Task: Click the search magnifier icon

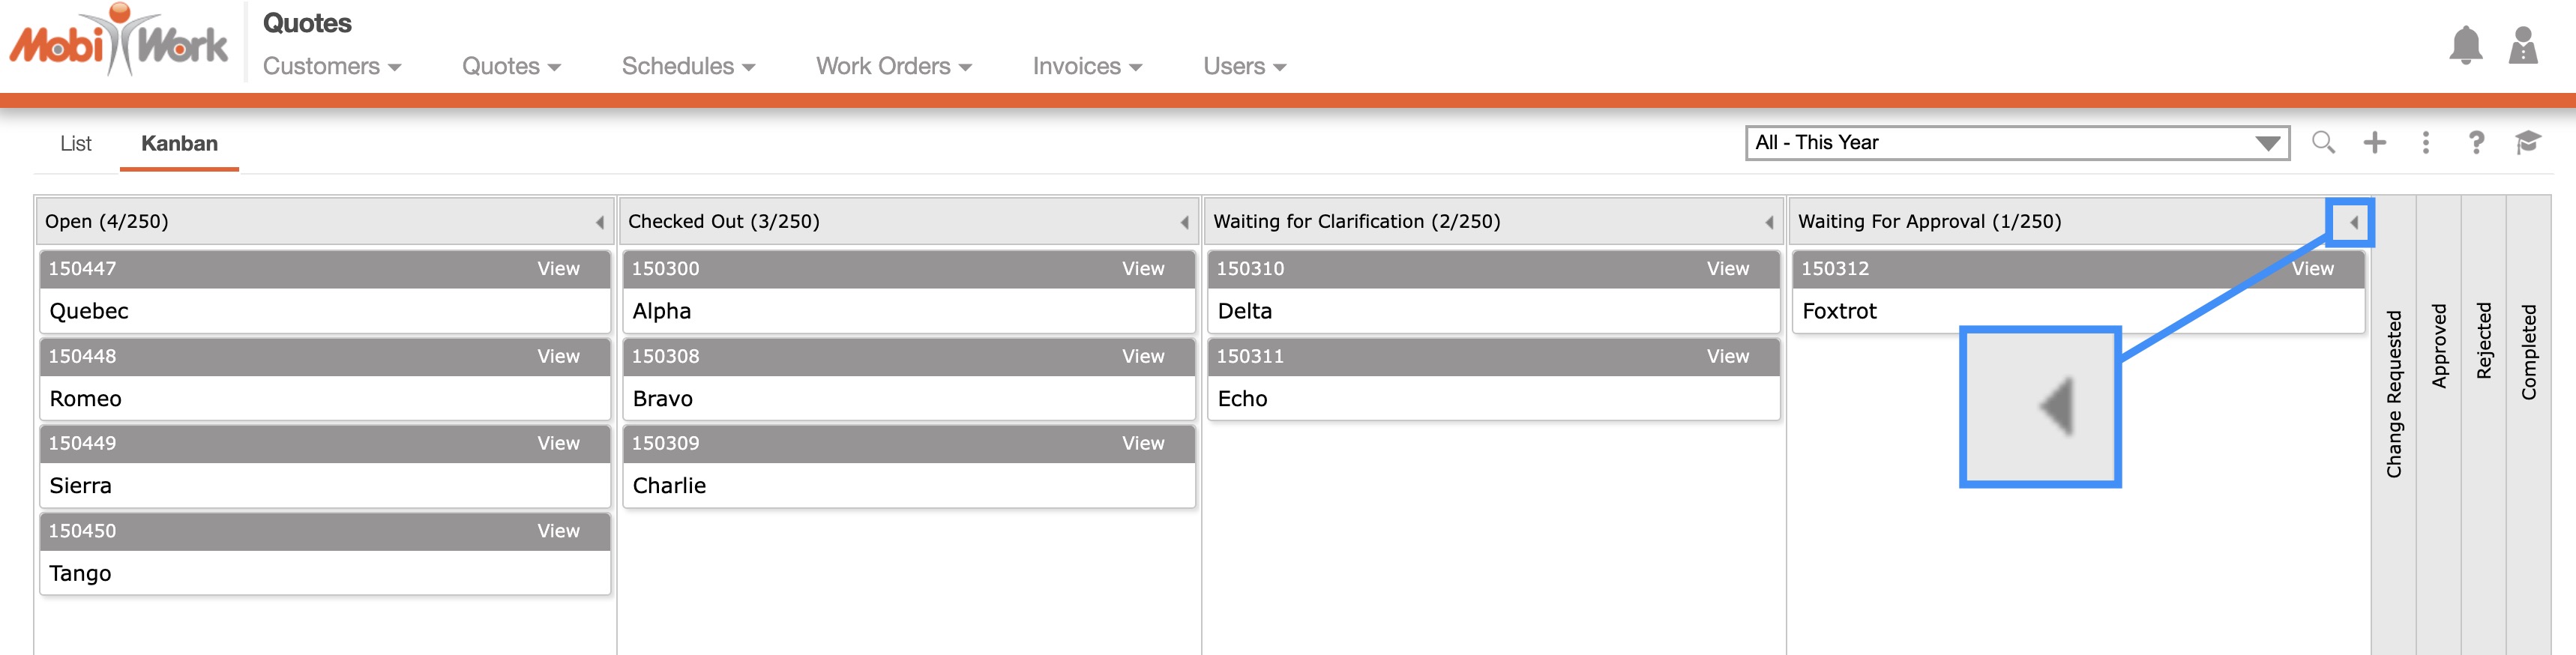Action: 2323,143
